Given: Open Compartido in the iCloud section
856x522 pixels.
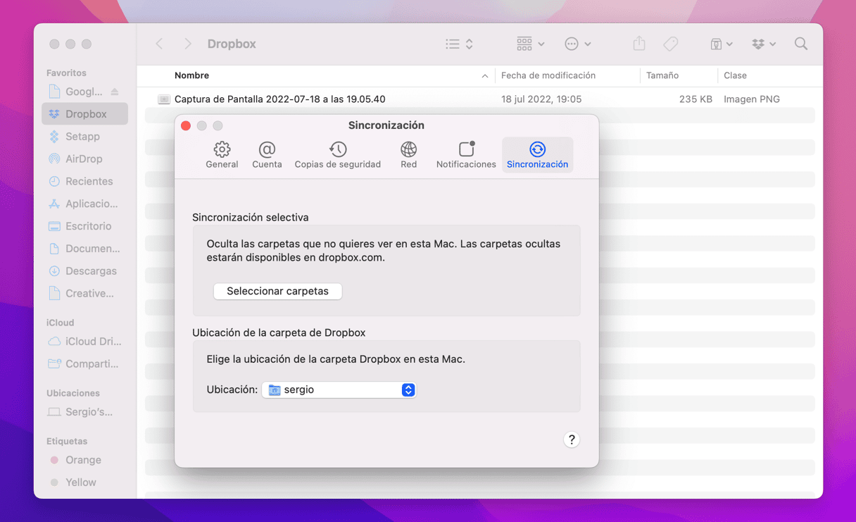Looking at the screenshot, I should pos(85,364).
